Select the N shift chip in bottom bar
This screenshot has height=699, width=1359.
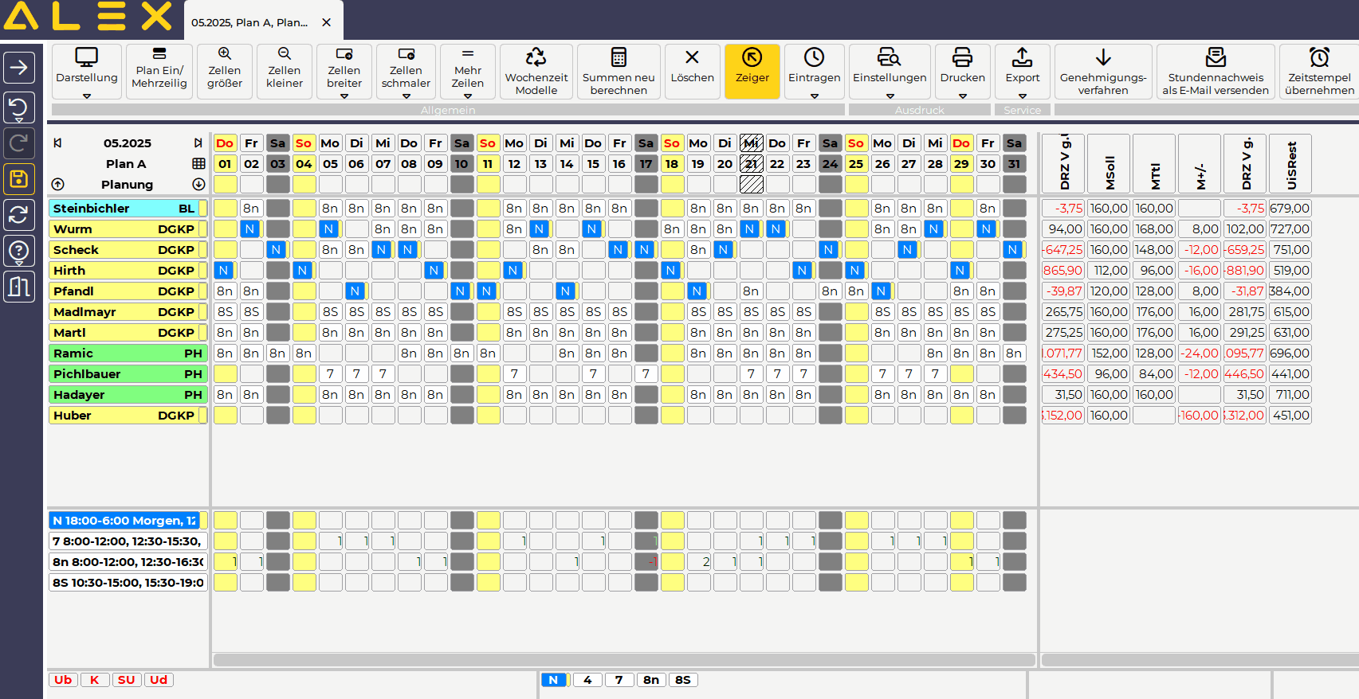tap(554, 680)
